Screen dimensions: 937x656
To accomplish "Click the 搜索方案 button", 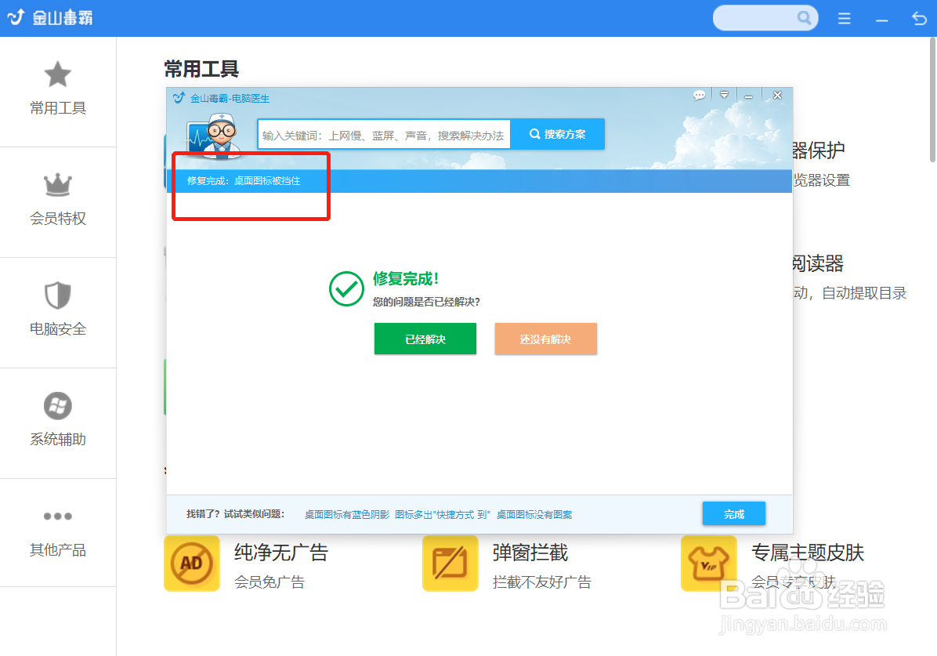I will coord(558,134).
